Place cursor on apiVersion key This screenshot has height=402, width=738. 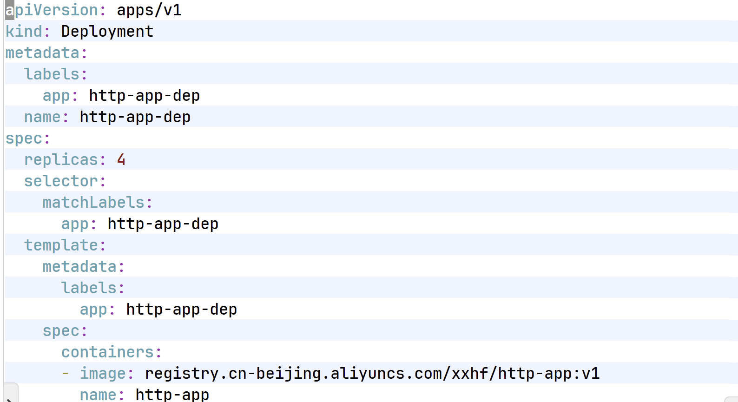click(x=51, y=10)
